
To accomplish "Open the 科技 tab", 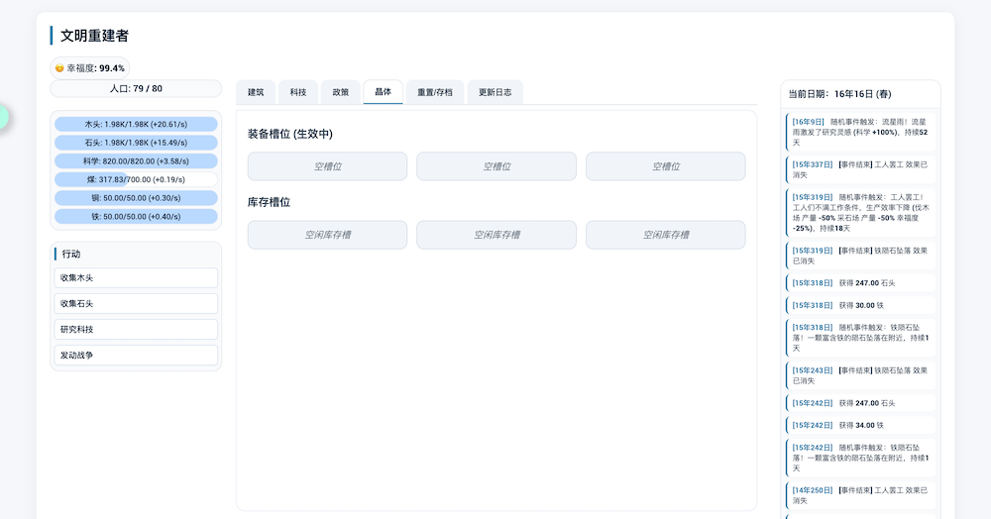I will click(x=298, y=92).
